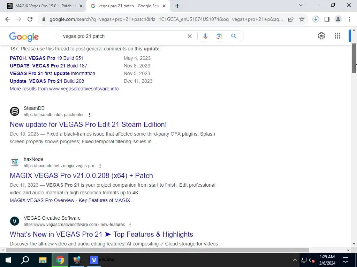The height and width of the screenshot is (267, 357).
Task: Close the MAGIX Vegas Pro tab
Action: point(81,6)
